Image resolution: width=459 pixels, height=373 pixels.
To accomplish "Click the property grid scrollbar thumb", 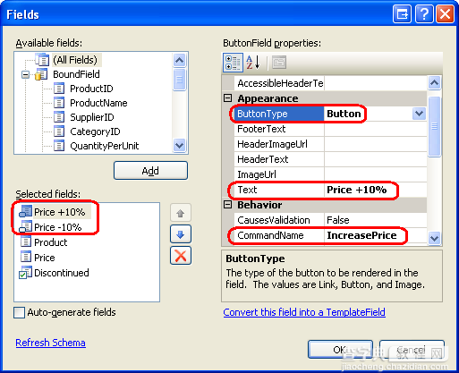I will pyautogui.click(x=434, y=126).
